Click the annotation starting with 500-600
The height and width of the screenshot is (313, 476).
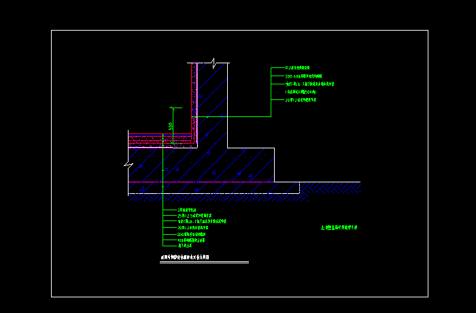304,76
